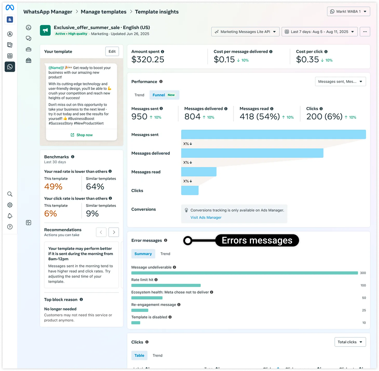Go to next recommendation with right arrow
The image size is (379, 371).
point(114,232)
